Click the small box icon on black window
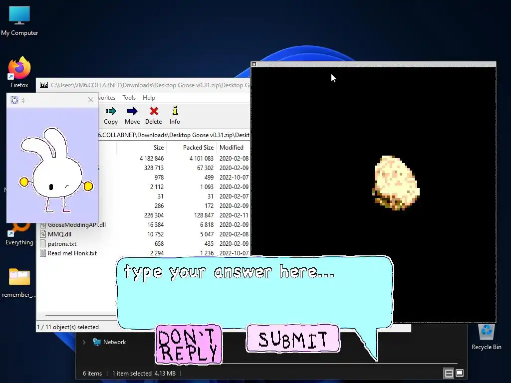This screenshot has width=511, height=383. (x=254, y=64)
